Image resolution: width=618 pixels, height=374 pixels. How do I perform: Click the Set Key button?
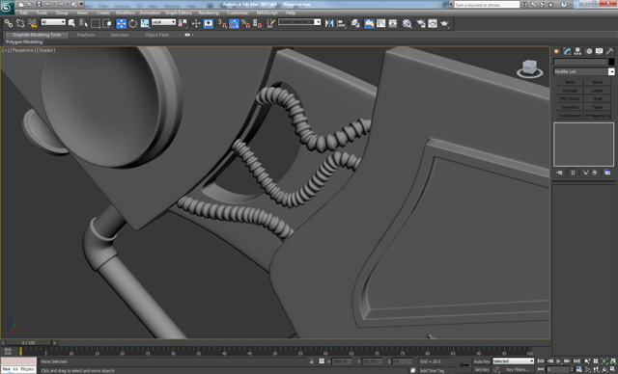tap(482, 370)
